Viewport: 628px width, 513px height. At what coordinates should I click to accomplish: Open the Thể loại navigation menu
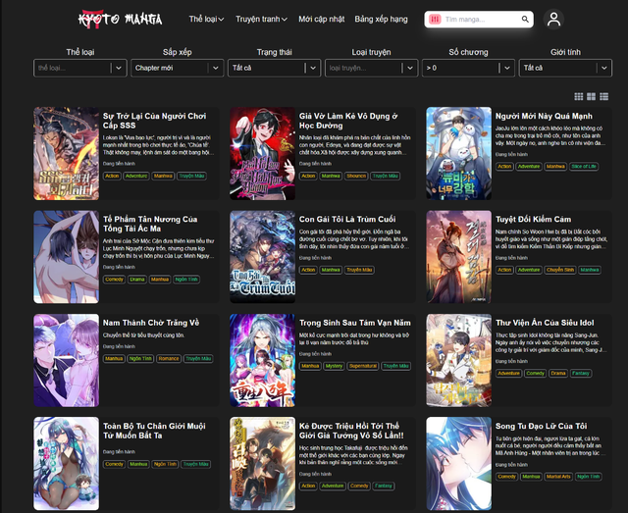206,19
